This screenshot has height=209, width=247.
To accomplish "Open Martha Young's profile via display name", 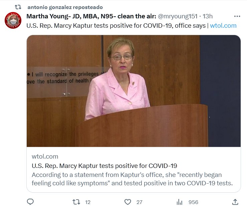I will point(91,16).
